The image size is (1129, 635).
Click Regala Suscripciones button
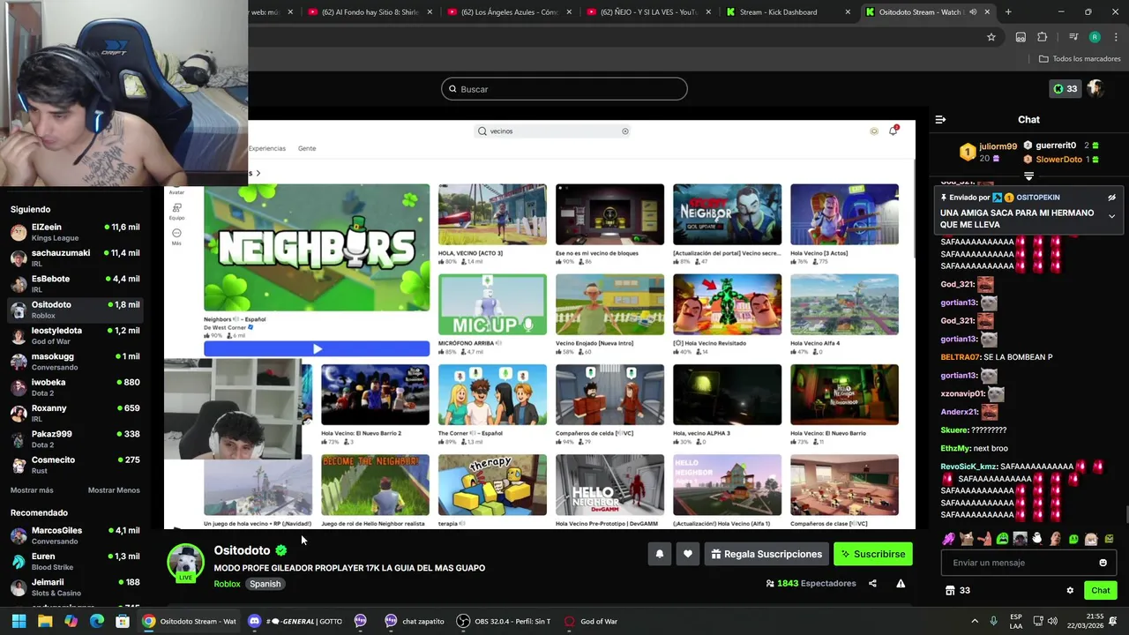(x=766, y=554)
